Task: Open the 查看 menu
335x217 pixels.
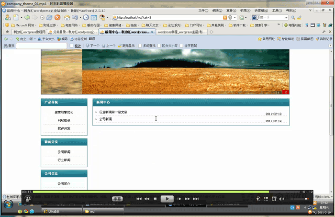Action: click(x=231, y=11)
